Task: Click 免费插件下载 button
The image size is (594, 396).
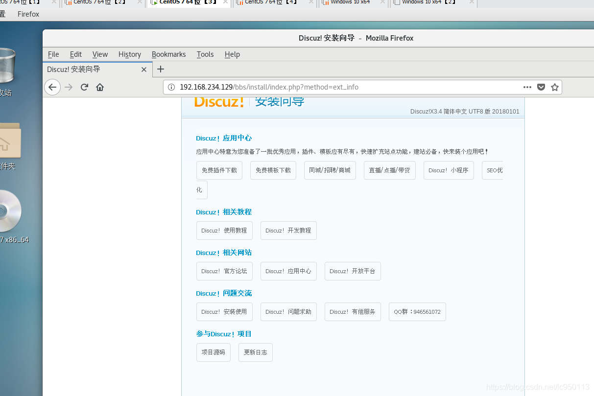Action: tap(219, 170)
